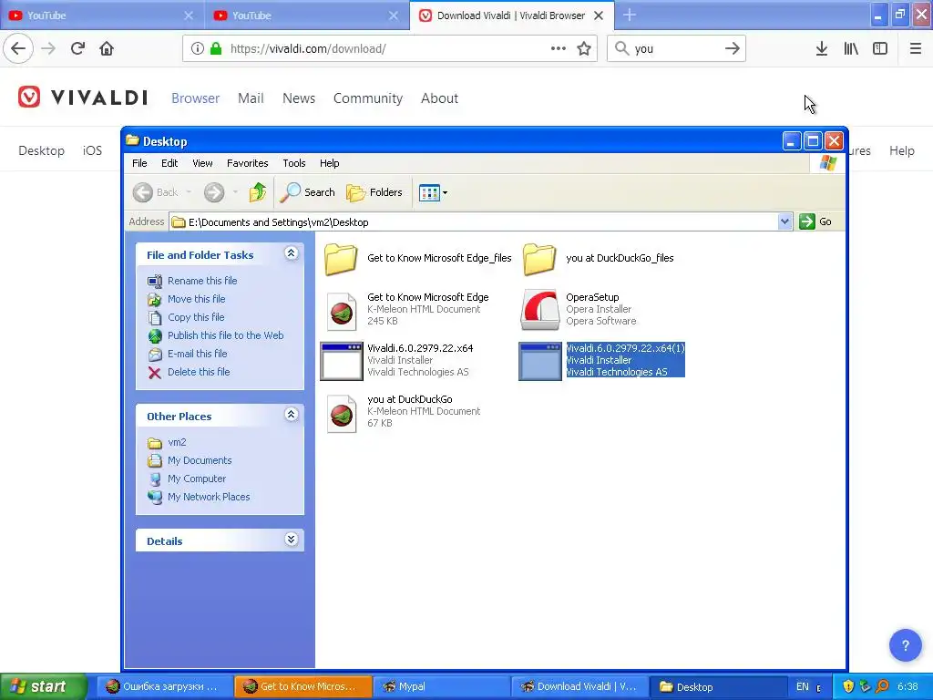Viewport: 933px width, 700px height.
Task: Open the Favorites menu in Explorer
Action: click(248, 163)
